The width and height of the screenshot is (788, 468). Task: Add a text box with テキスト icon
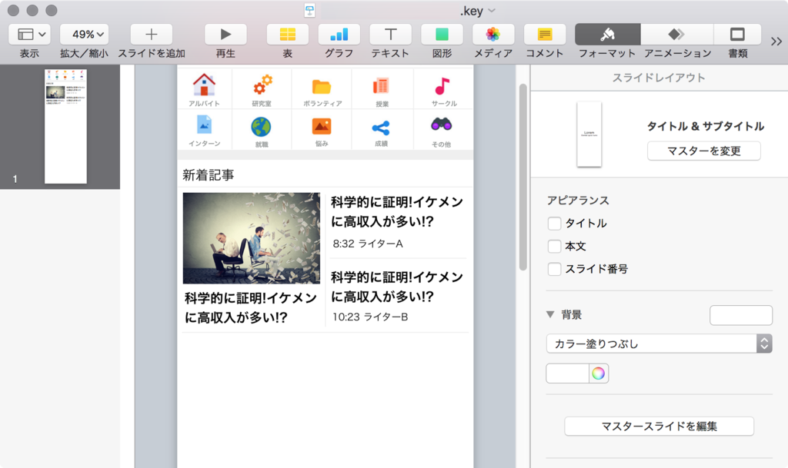pyautogui.click(x=390, y=34)
